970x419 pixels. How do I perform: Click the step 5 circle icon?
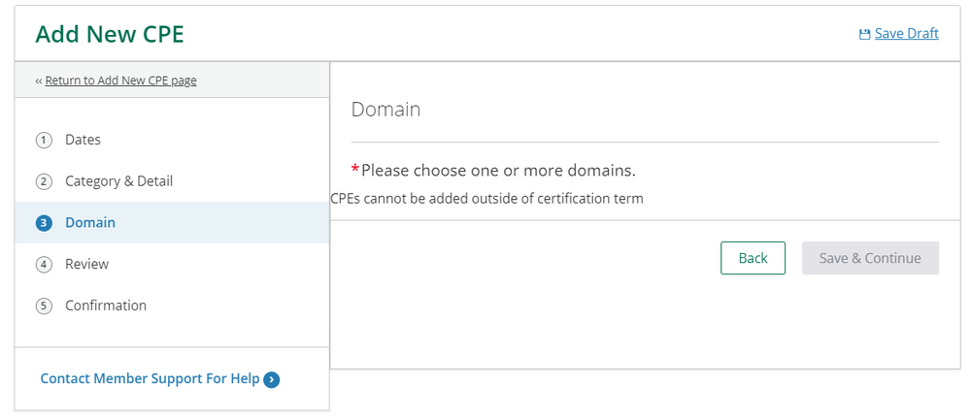tap(44, 306)
